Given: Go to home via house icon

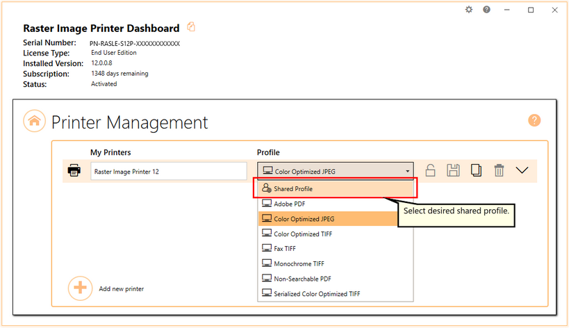Looking at the screenshot, I should (x=35, y=121).
